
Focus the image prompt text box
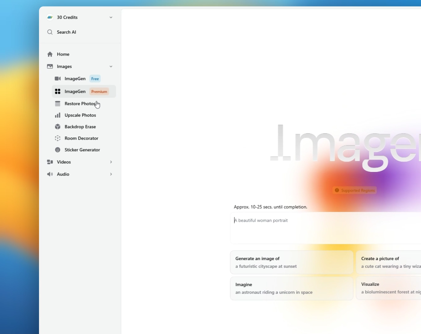click(326, 228)
